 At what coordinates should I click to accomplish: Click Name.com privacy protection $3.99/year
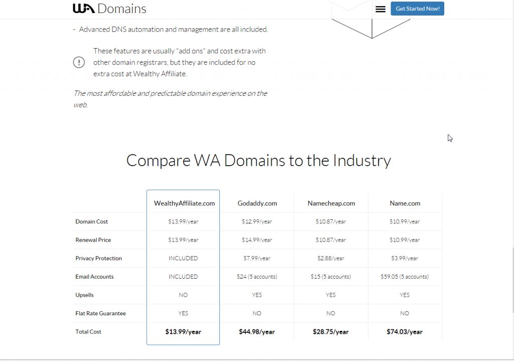pyautogui.click(x=405, y=259)
